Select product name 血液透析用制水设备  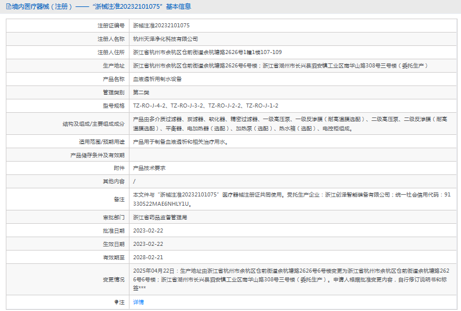pos(157,79)
